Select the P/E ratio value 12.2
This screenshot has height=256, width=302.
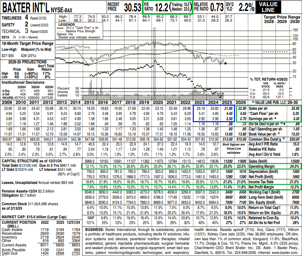point(161,7)
